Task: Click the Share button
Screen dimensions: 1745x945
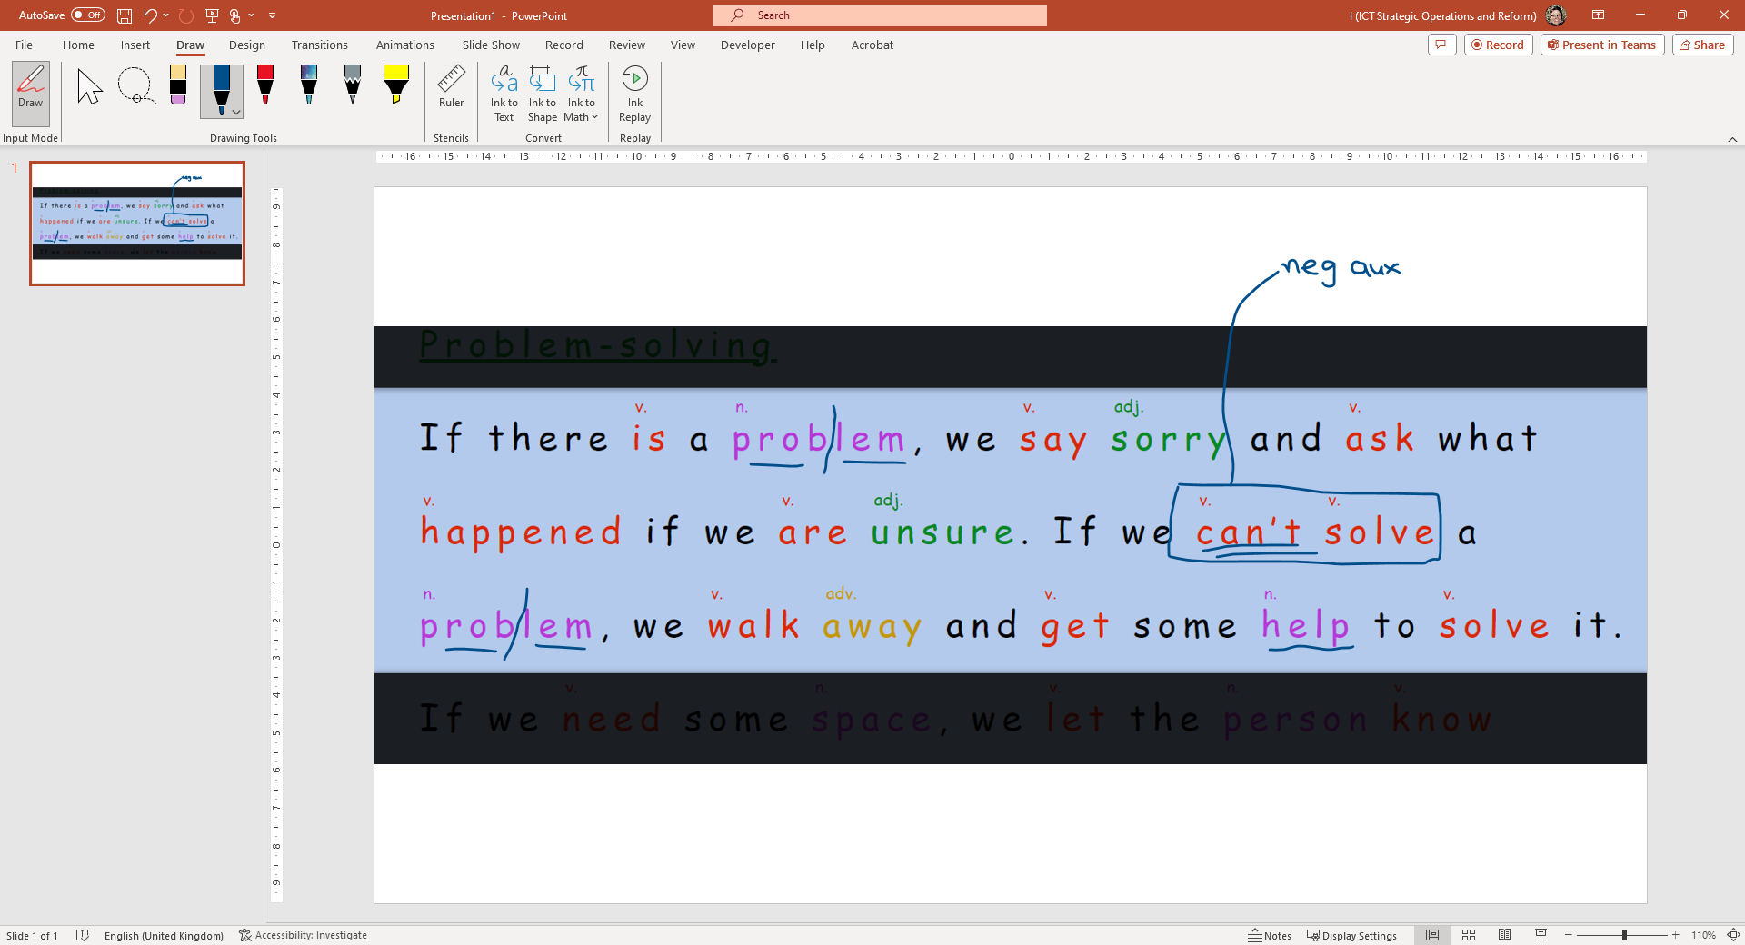Action: 1702,45
